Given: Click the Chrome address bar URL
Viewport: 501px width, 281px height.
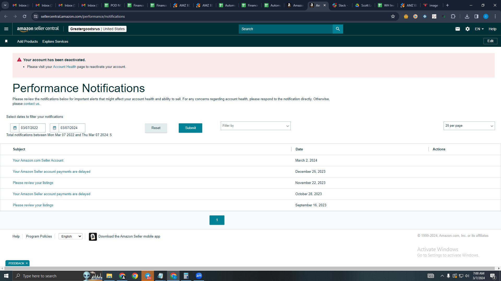Looking at the screenshot, I should pos(83,16).
